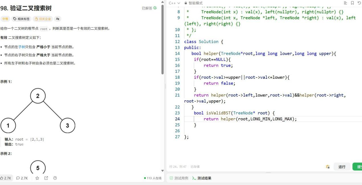This screenshot has width=362, height=185.
Task: Switch to the test cases (测试用例) tab
Action: click(x=179, y=178)
